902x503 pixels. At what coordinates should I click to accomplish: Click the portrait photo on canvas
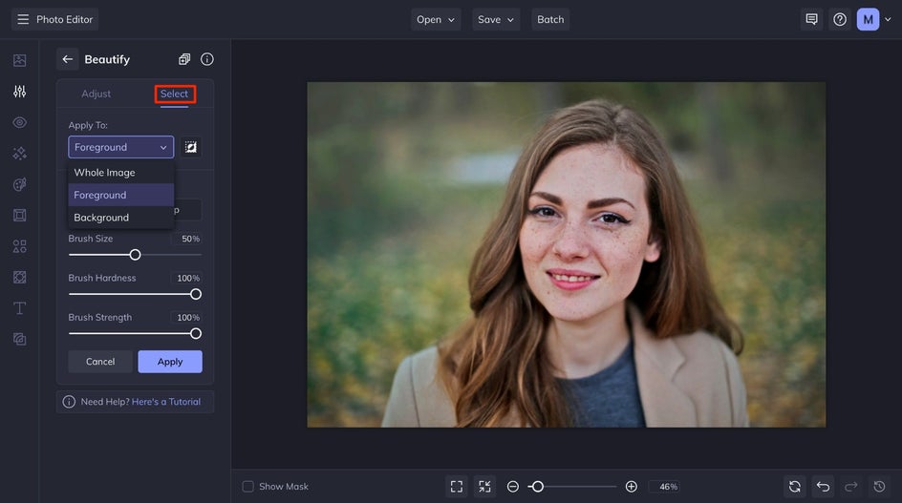coord(566,255)
